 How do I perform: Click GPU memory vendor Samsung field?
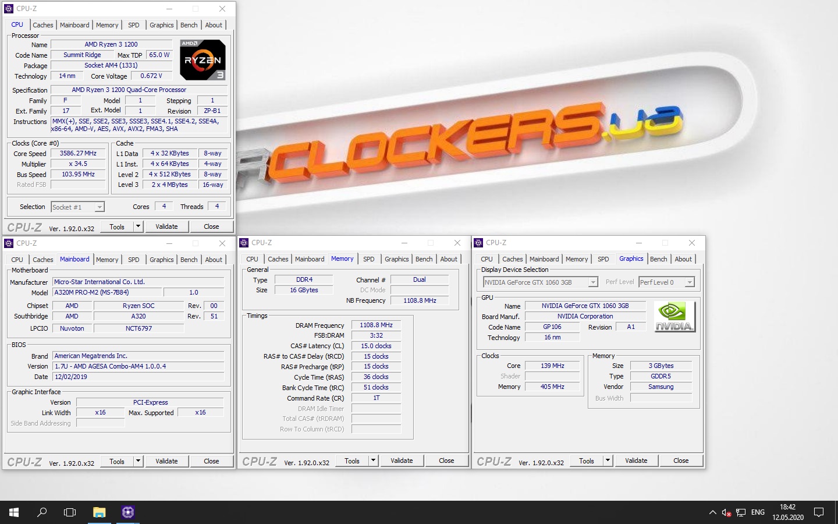661,387
